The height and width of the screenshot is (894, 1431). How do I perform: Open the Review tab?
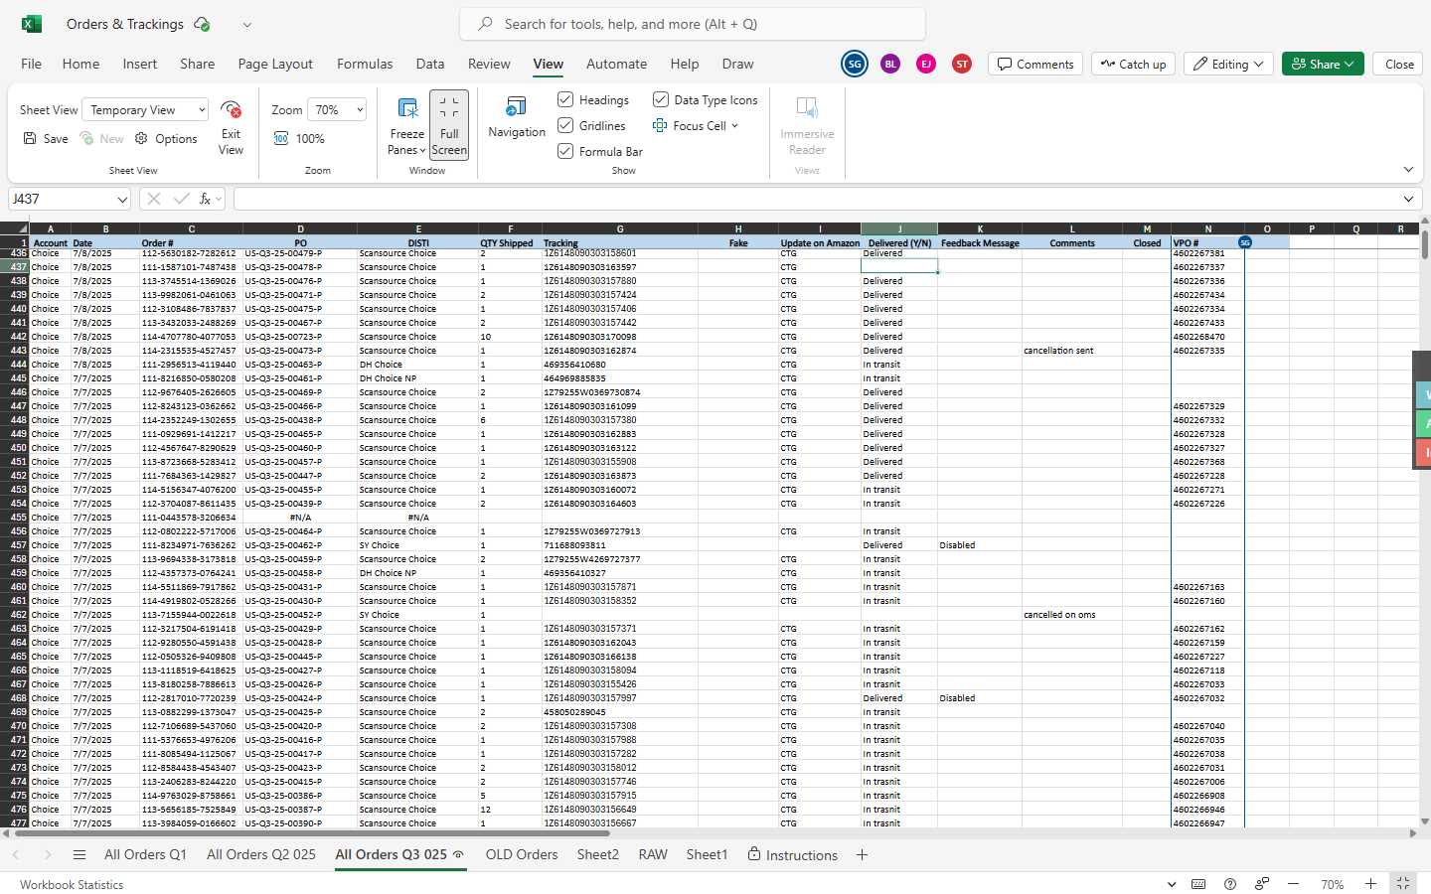click(489, 64)
